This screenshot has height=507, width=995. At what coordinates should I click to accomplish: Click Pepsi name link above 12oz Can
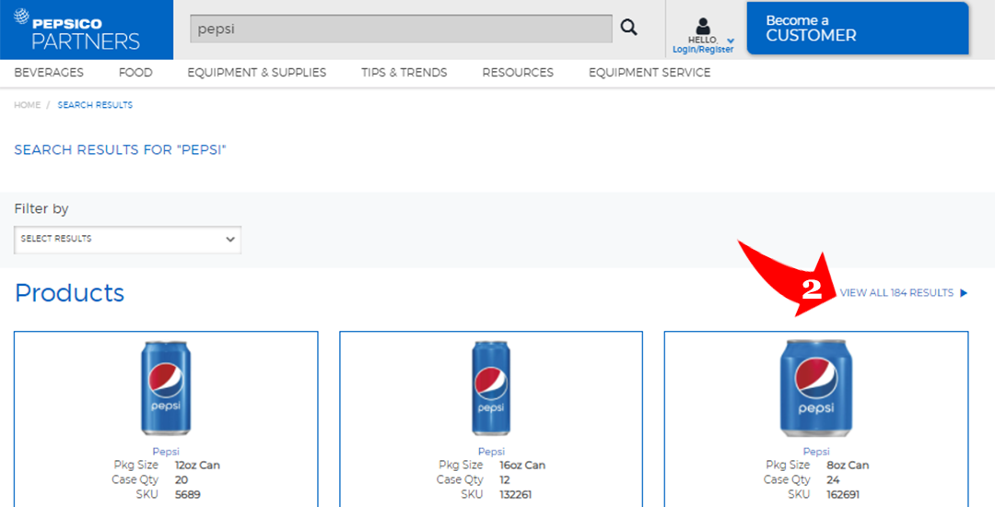tap(166, 452)
